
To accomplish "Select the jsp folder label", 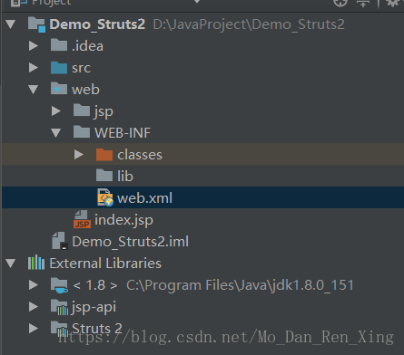I will (x=103, y=112).
